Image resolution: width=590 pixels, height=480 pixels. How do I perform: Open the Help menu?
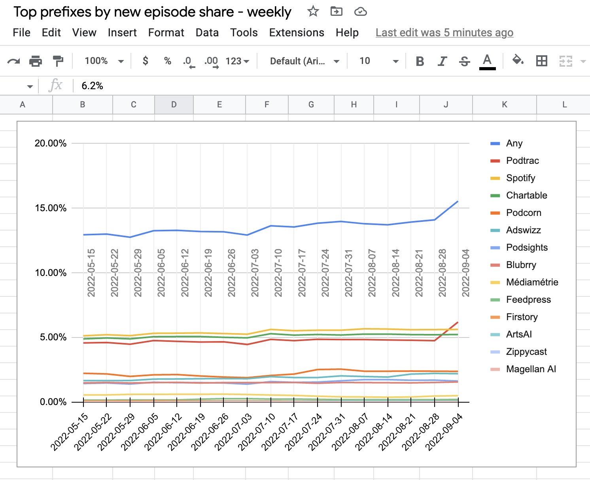347,32
